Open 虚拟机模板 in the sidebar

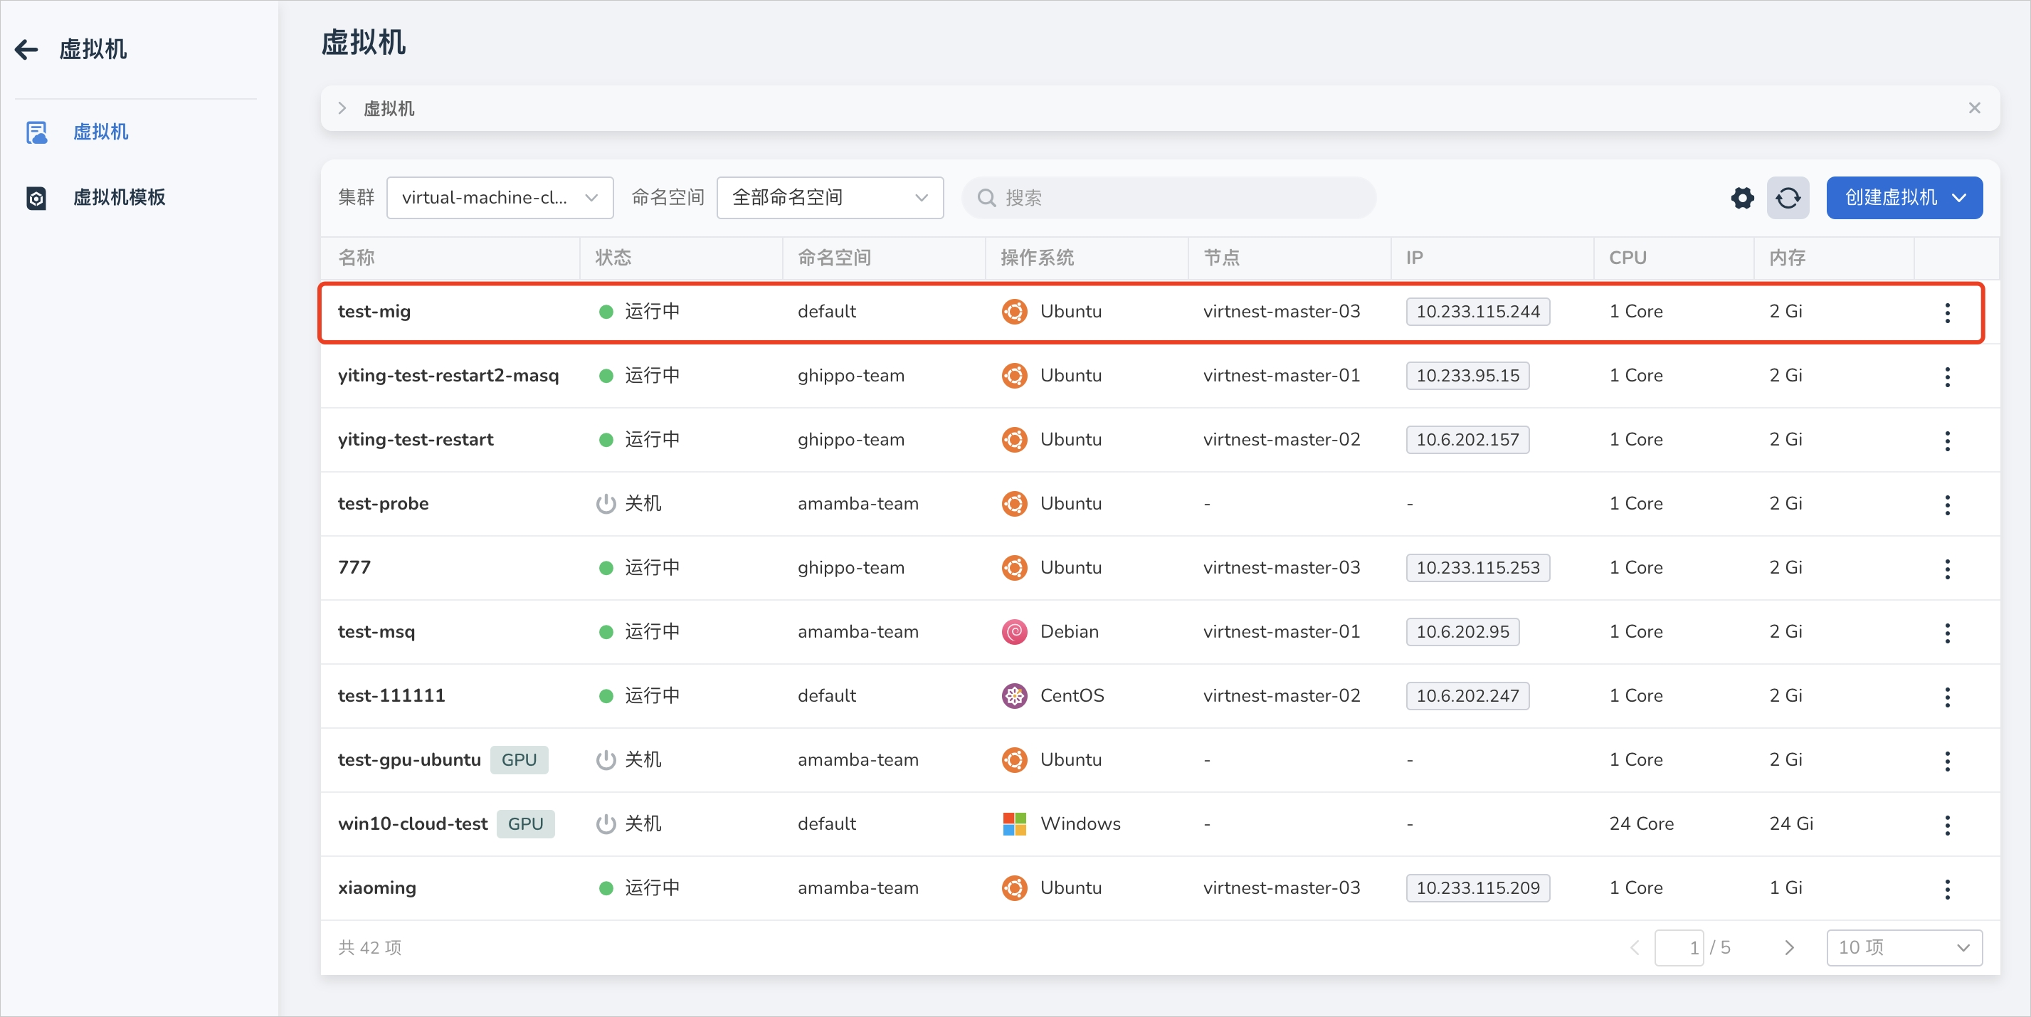(x=119, y=197)
